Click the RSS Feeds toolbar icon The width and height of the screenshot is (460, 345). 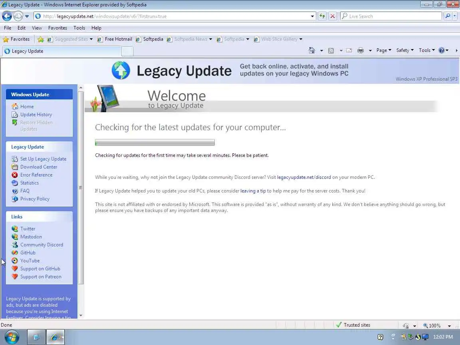click(x=331, y=50)
